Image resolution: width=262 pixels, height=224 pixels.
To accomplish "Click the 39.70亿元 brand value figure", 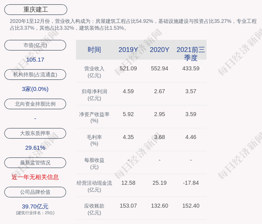I will pos(35,206).
